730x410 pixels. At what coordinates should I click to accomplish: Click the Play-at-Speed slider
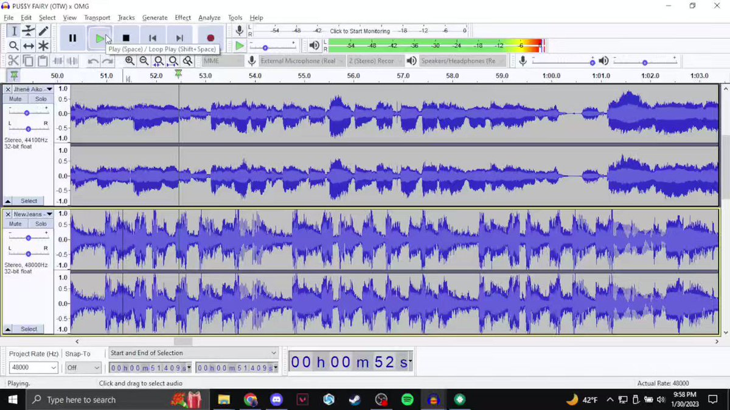click(x=273, y=46)
